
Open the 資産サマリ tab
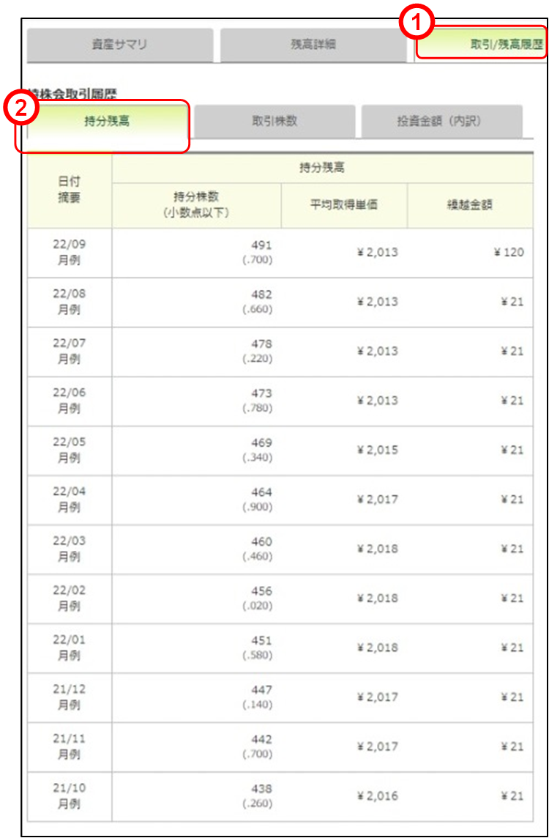click(120, 45)
